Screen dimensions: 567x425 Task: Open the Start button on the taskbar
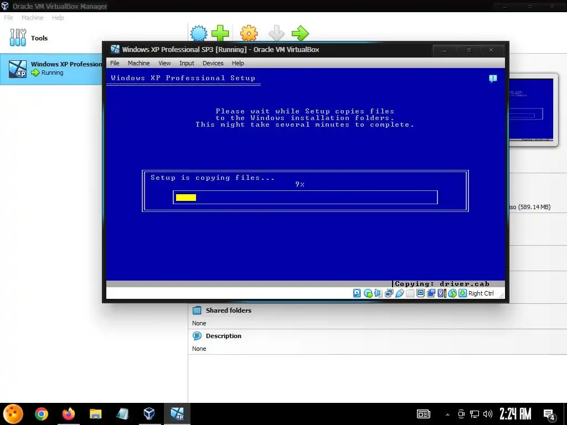pos(13,414)
